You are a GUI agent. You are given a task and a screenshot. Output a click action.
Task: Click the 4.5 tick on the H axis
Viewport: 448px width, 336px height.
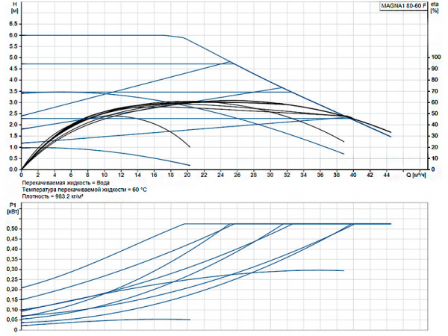click(12, 68)
